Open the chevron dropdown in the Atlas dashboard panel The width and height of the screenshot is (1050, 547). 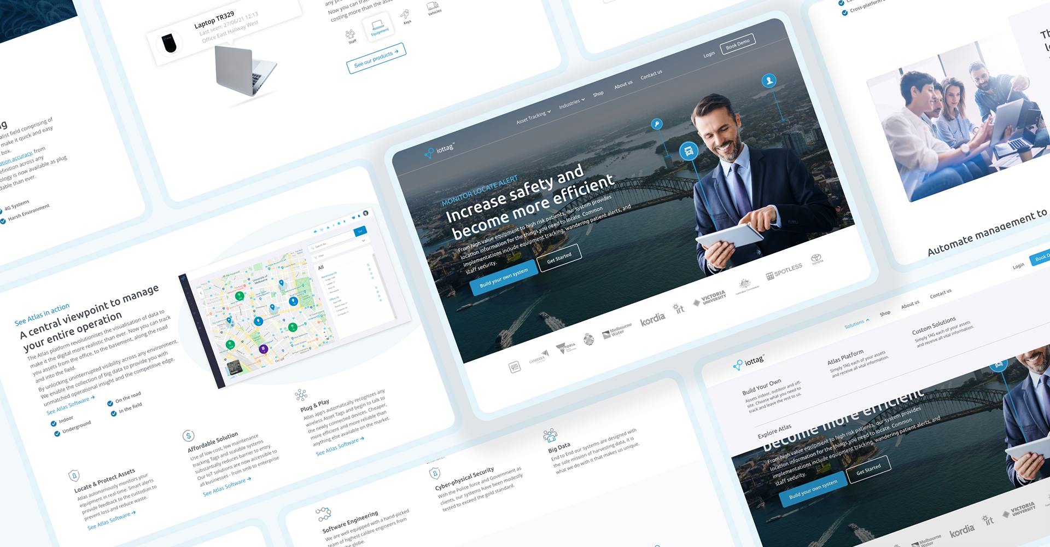[363, 241]
